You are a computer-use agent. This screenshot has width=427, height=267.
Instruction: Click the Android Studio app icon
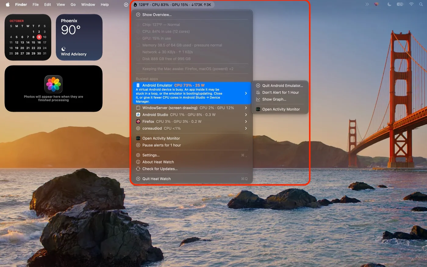tap(138, 115)
